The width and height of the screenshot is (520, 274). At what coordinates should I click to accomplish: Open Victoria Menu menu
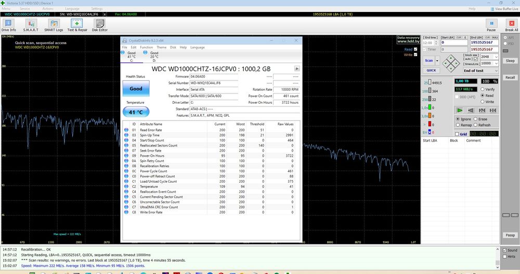click(x=6, y=9)
